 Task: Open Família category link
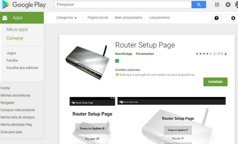point(12,61)
